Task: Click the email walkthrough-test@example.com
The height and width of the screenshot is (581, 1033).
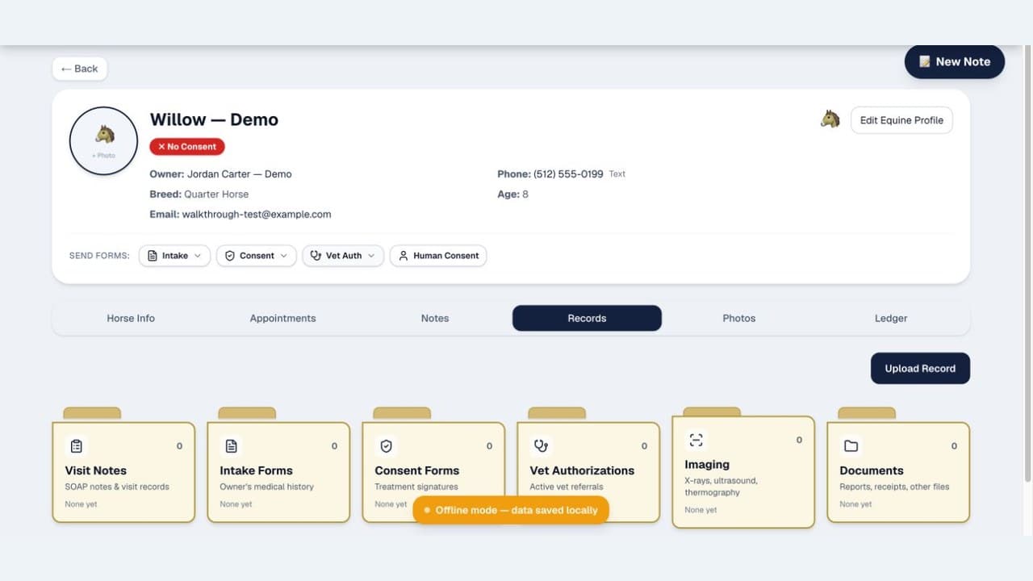Action: point(257,215)
